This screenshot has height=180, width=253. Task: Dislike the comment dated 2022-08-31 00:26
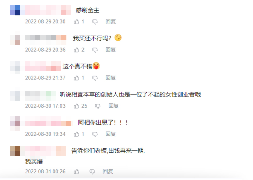click(92, 172)
